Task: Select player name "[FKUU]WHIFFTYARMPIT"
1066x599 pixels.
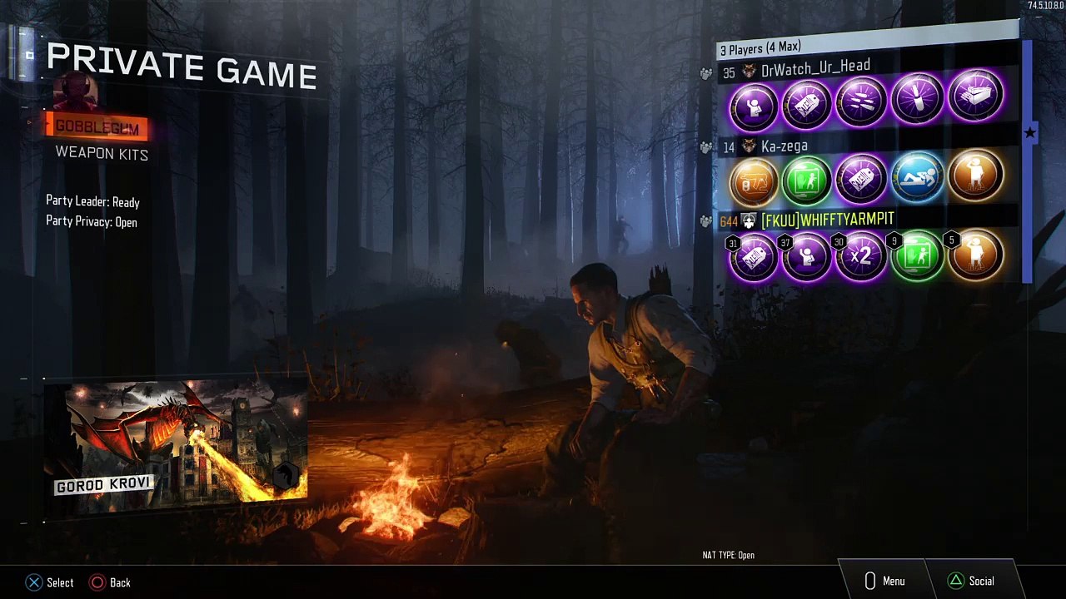Action: click(828, 219)
